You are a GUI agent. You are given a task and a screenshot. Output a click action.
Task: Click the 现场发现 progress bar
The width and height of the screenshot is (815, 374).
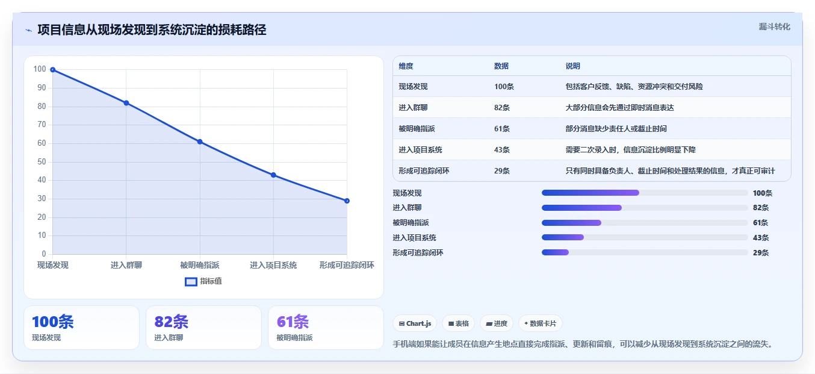tap(645, 193)
